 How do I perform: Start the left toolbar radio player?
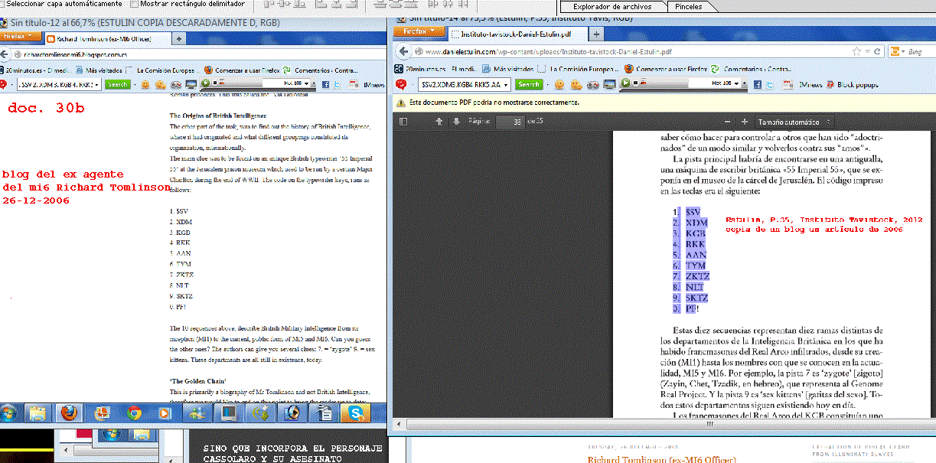pyautogui.click(x=206, y=83)
